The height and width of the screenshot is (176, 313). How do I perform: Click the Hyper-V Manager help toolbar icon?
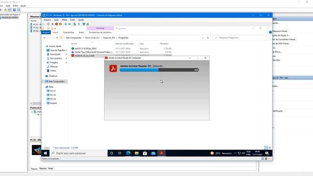pos(14,10)
